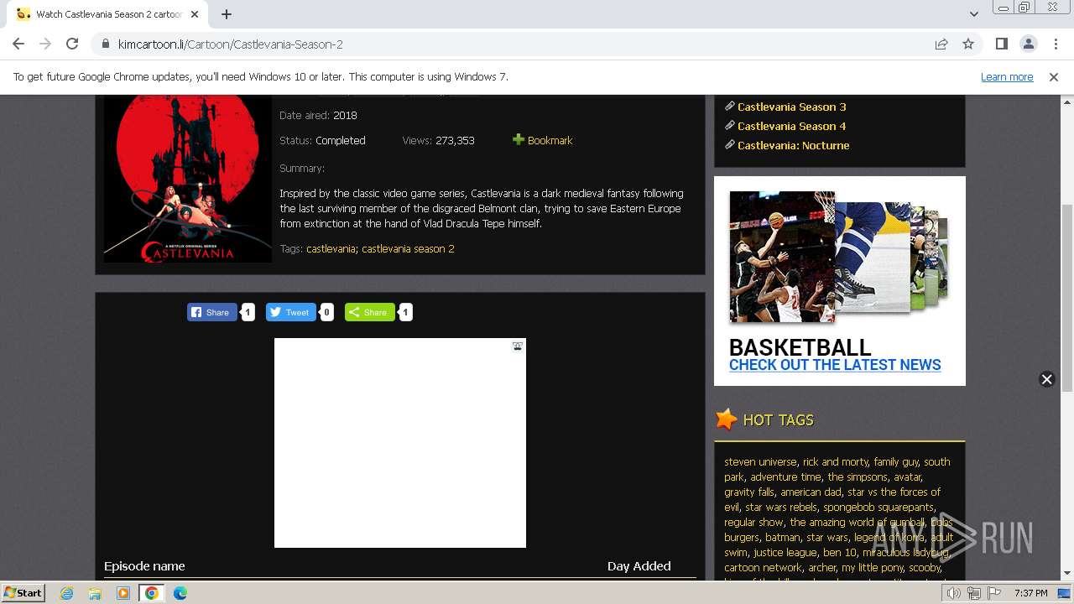Open Windows Explorer folder on taskbar
The width and height of the screenshot is (1074, 604).
tap(95, 593)
